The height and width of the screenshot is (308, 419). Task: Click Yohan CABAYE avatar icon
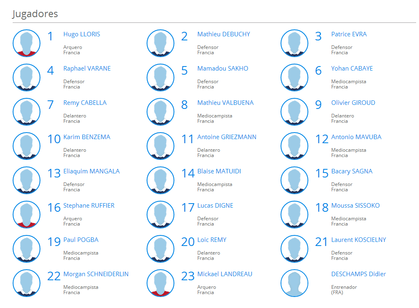click(294, 78)
